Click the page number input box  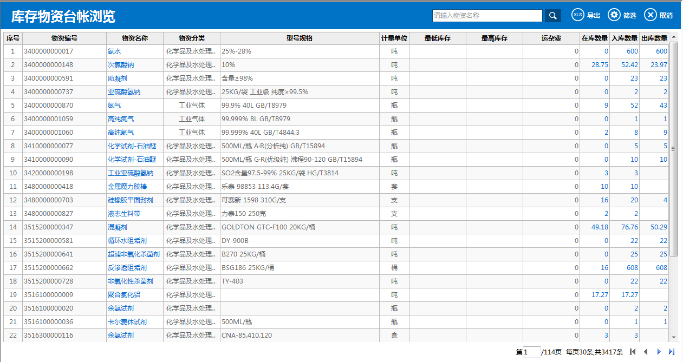click(x=531, y=352)
